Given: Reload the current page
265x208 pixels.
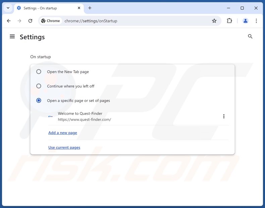Looking at the screenshot, I should point(30,21).
